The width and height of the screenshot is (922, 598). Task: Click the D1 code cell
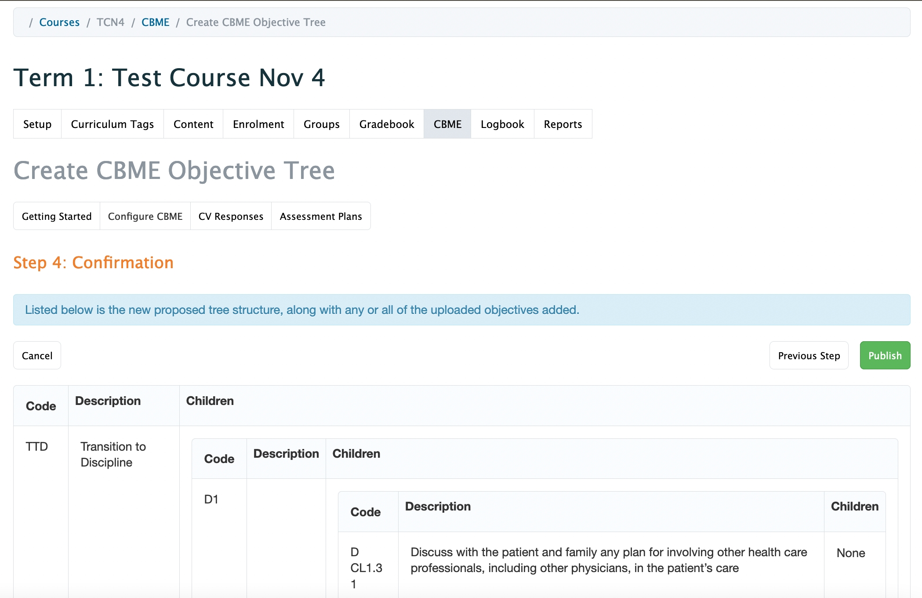pyautogui.click(x=211, y=500)
